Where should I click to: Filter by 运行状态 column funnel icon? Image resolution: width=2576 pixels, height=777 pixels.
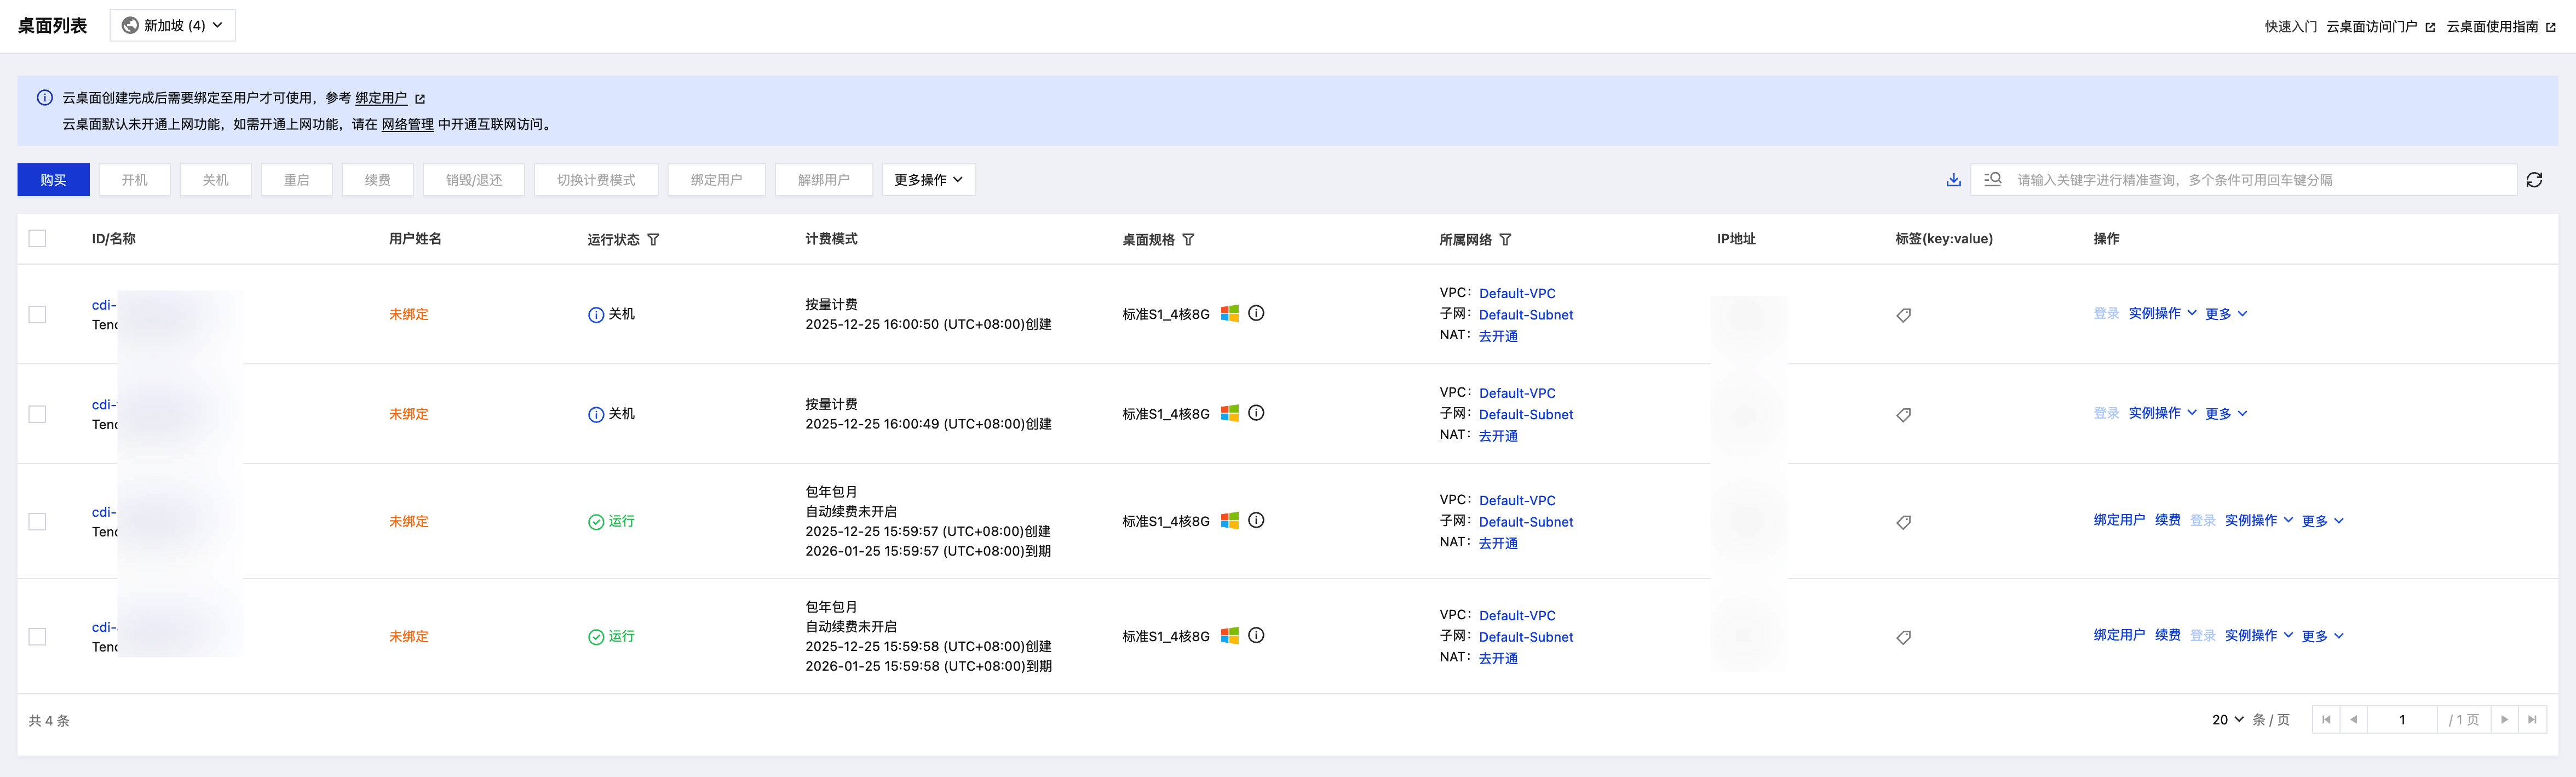[653, 240]
